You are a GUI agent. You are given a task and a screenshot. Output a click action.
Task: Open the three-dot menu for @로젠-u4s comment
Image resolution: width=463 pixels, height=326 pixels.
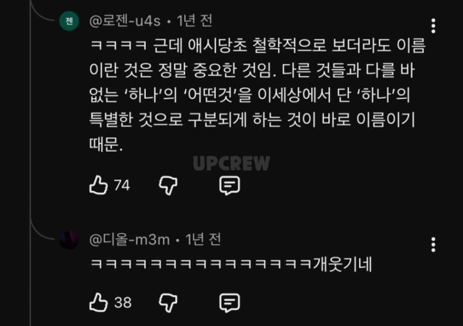coord(433,26)
